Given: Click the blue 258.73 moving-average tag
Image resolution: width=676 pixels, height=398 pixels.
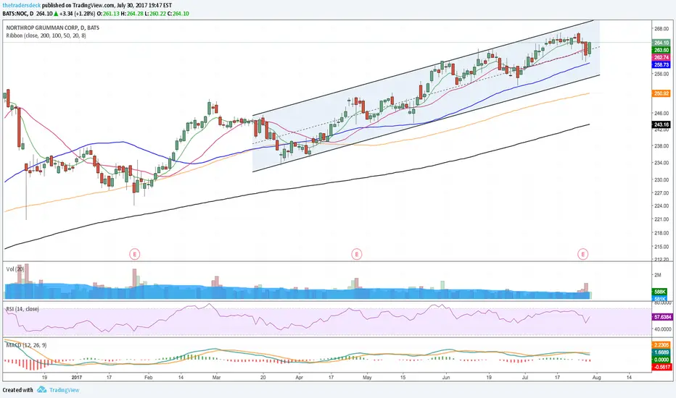Looking at the screenshot, I should click(x=661, y=64).
